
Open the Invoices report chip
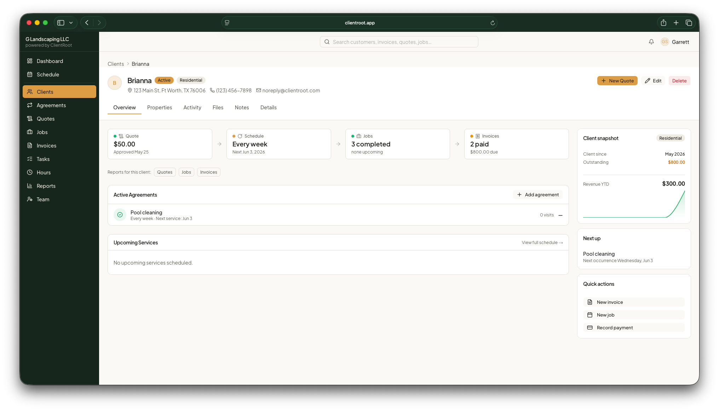click(x=209, y=172)
